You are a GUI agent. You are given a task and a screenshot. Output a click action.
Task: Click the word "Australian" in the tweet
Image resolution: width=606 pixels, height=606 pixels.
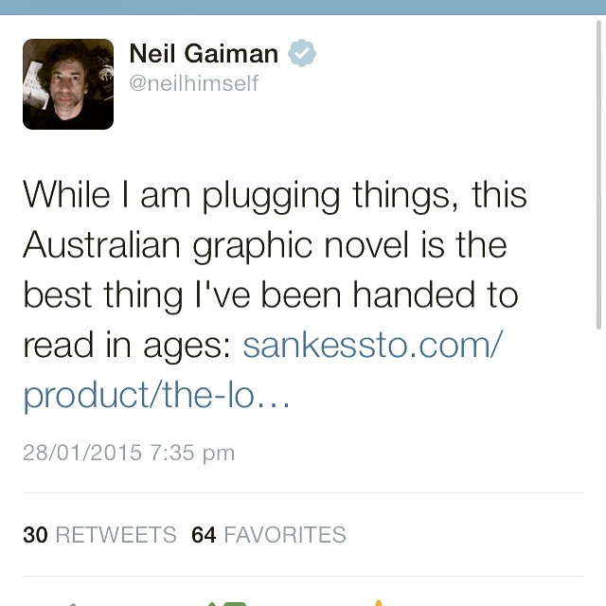[x=101, y=245]
